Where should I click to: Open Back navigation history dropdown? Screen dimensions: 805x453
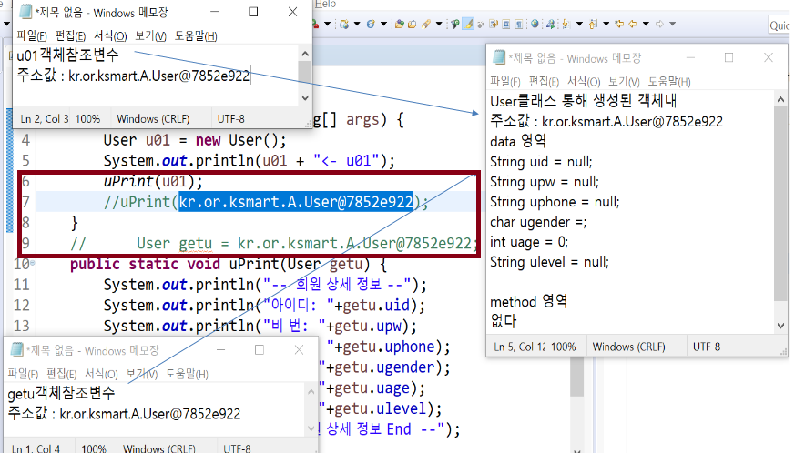646,25
